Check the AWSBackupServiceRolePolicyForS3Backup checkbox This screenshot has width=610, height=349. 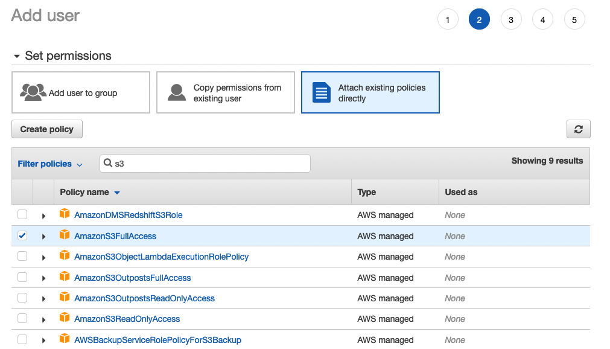pyautogui.click(x=22, y=340)
